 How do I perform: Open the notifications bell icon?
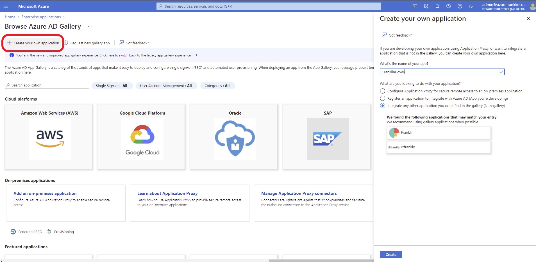click(x=437, y=6)
